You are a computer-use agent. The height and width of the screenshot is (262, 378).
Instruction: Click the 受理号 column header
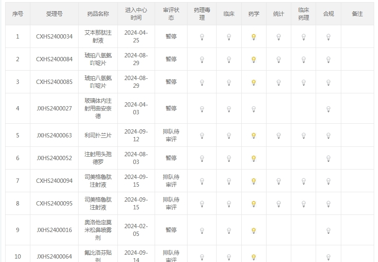(x=54, y=14)
